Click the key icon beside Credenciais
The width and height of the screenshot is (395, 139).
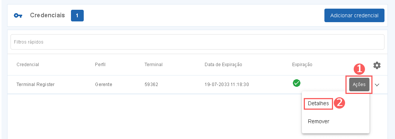pyautogui.click(x=18, y=16)
